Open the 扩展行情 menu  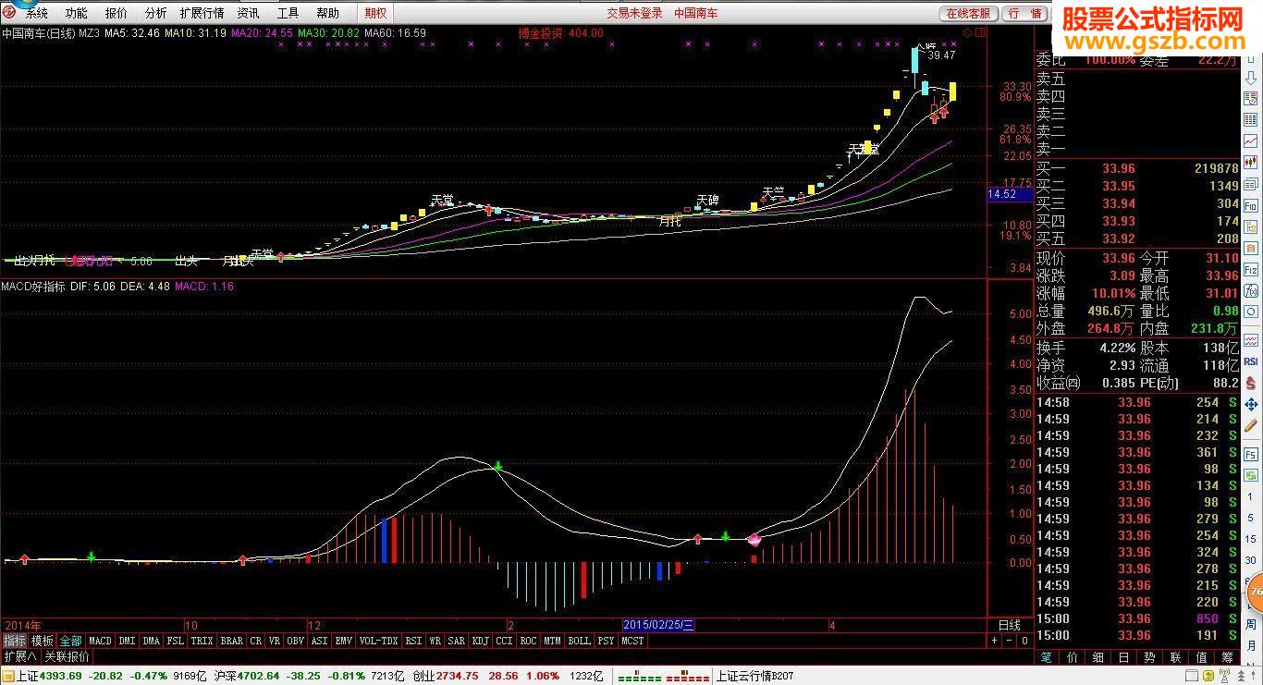click(x=202, y=13)
